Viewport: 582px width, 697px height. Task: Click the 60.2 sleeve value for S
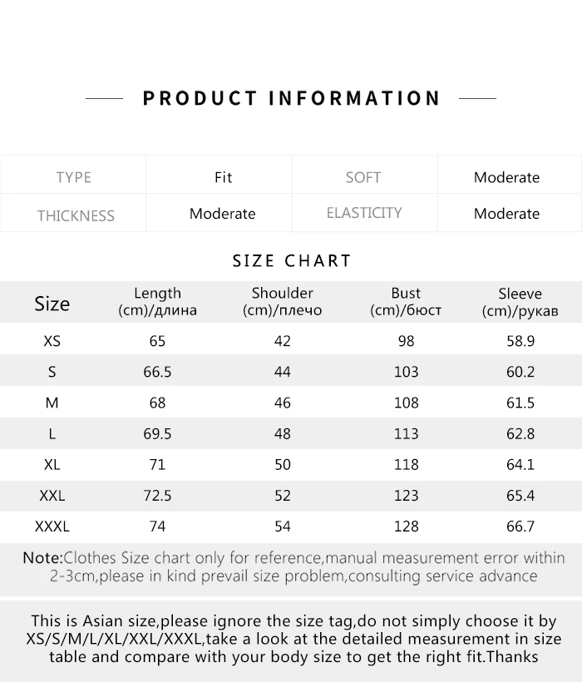(x=520, y=372)
